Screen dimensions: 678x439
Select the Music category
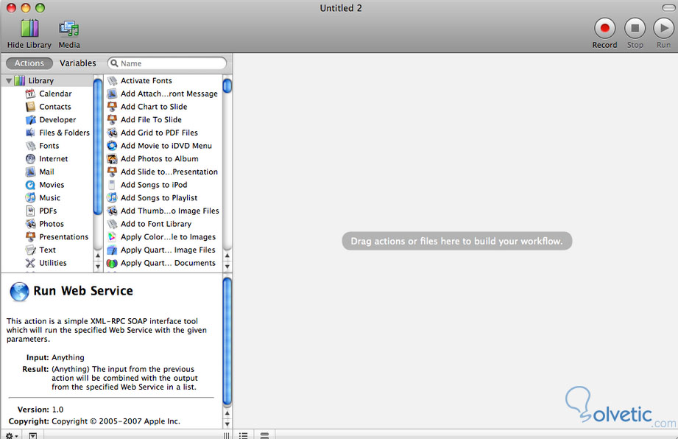[50, 197]
